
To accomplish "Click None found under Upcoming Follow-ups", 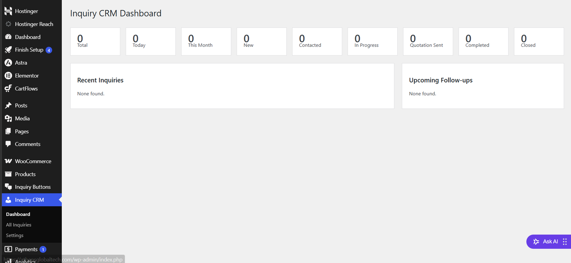I will pos(423,94).
